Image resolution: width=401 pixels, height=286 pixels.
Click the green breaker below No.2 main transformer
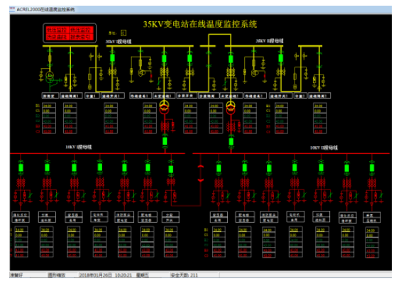(x=231, y=141)
